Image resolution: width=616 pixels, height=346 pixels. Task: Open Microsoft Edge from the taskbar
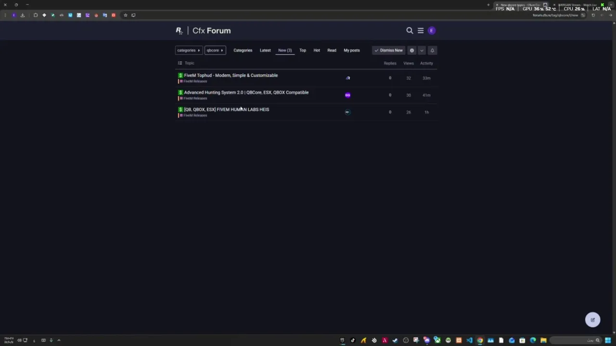click(x=533, y=341)
